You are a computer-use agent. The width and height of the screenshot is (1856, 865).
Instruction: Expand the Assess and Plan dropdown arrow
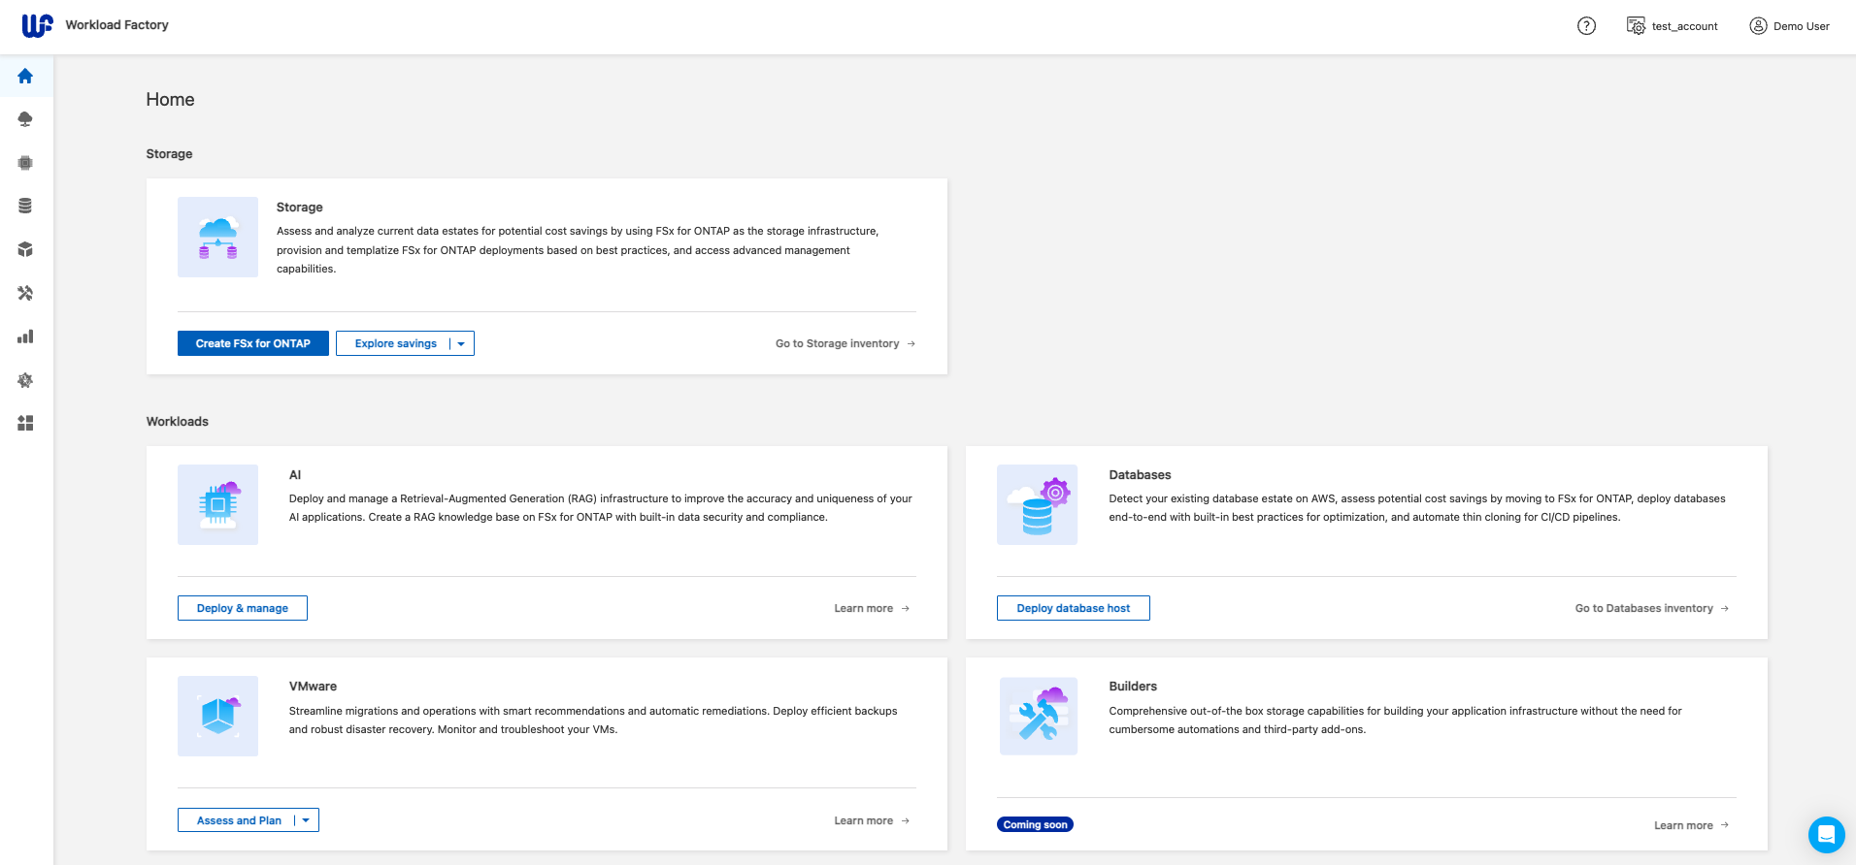306,820
